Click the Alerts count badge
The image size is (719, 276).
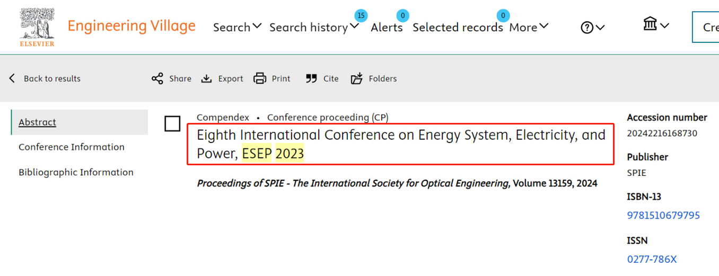(x=402, y=15)
